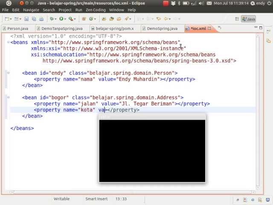Collapse the bogor bean fold marker
This screenshot has height=205, width=273.
click(8, 97)
